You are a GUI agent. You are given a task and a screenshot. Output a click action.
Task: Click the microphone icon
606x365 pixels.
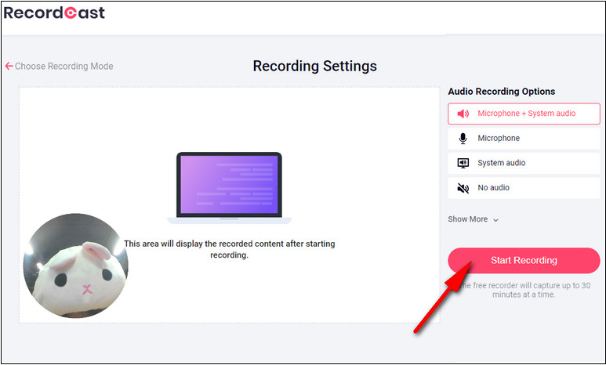463,139
